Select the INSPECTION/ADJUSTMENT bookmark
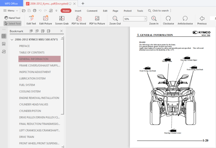This screenshot has width=216, height=148. [35, 72]
